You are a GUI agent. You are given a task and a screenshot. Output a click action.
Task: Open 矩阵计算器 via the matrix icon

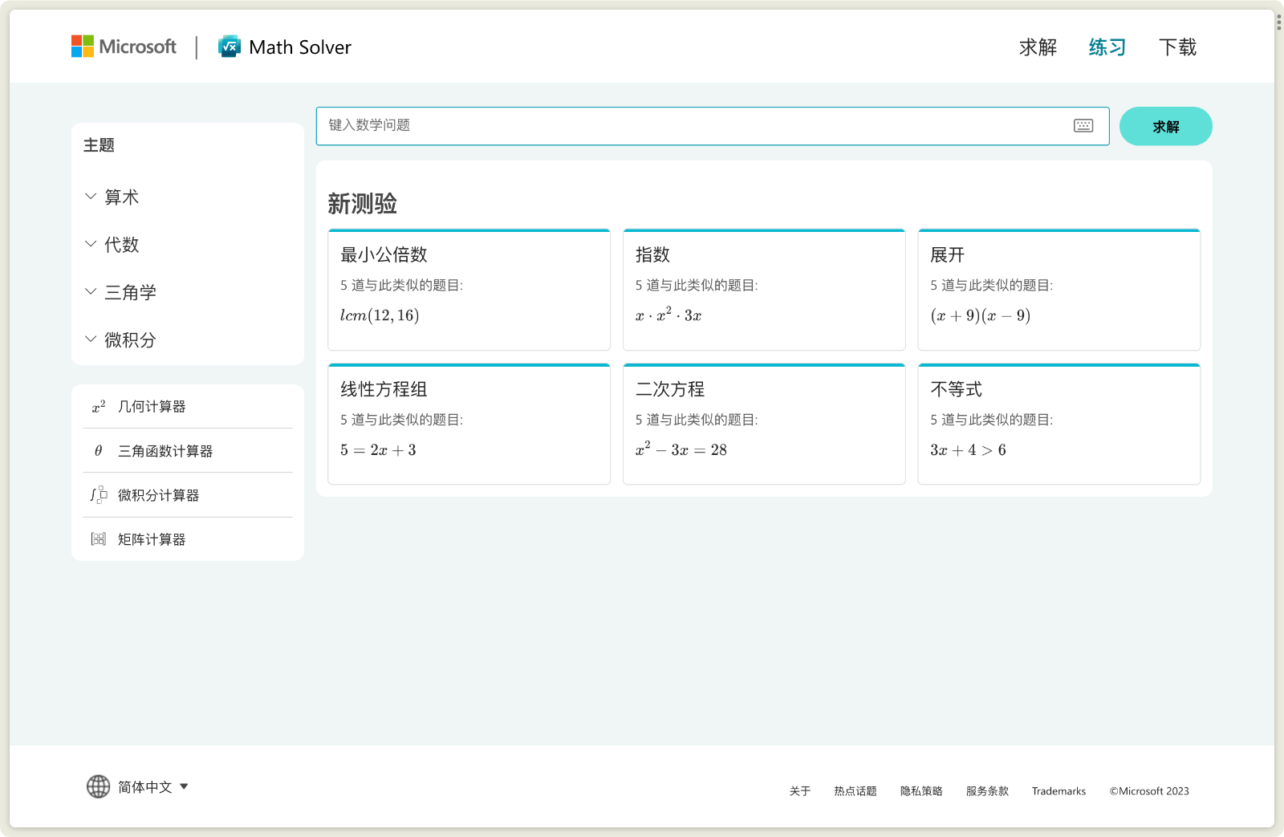click(x=98, y=538)
